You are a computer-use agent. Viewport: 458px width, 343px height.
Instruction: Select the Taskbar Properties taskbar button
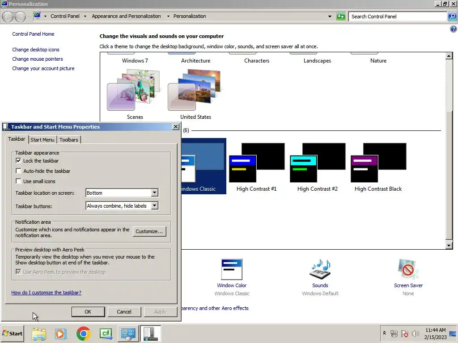click(150, 334)
